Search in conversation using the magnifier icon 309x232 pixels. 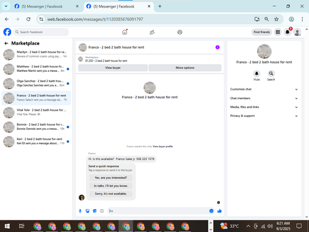click(271, 74)
